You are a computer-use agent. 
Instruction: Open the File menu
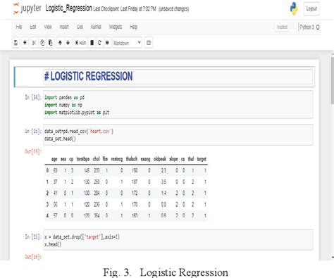pos(19,27)
